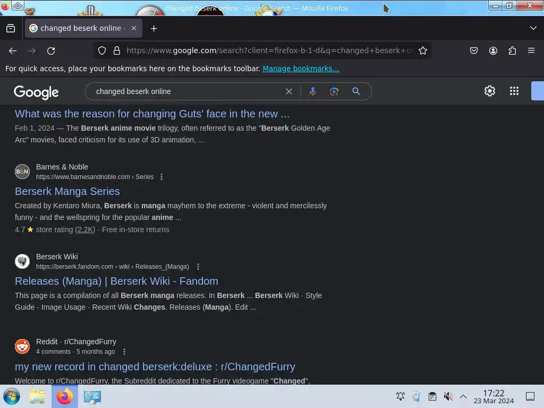This screenshot has height=408, width=544.
Task: Click the Berserk Wiki site icon
Action: (x=22, y=261)
